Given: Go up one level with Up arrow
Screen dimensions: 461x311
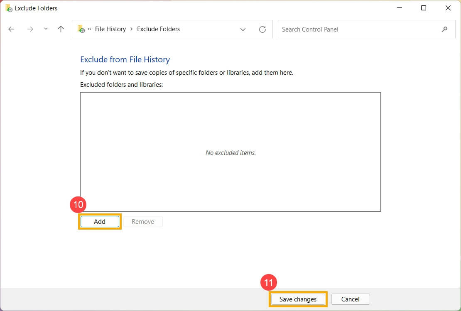Looking at the screenshot, I should (x=61, y=29).
